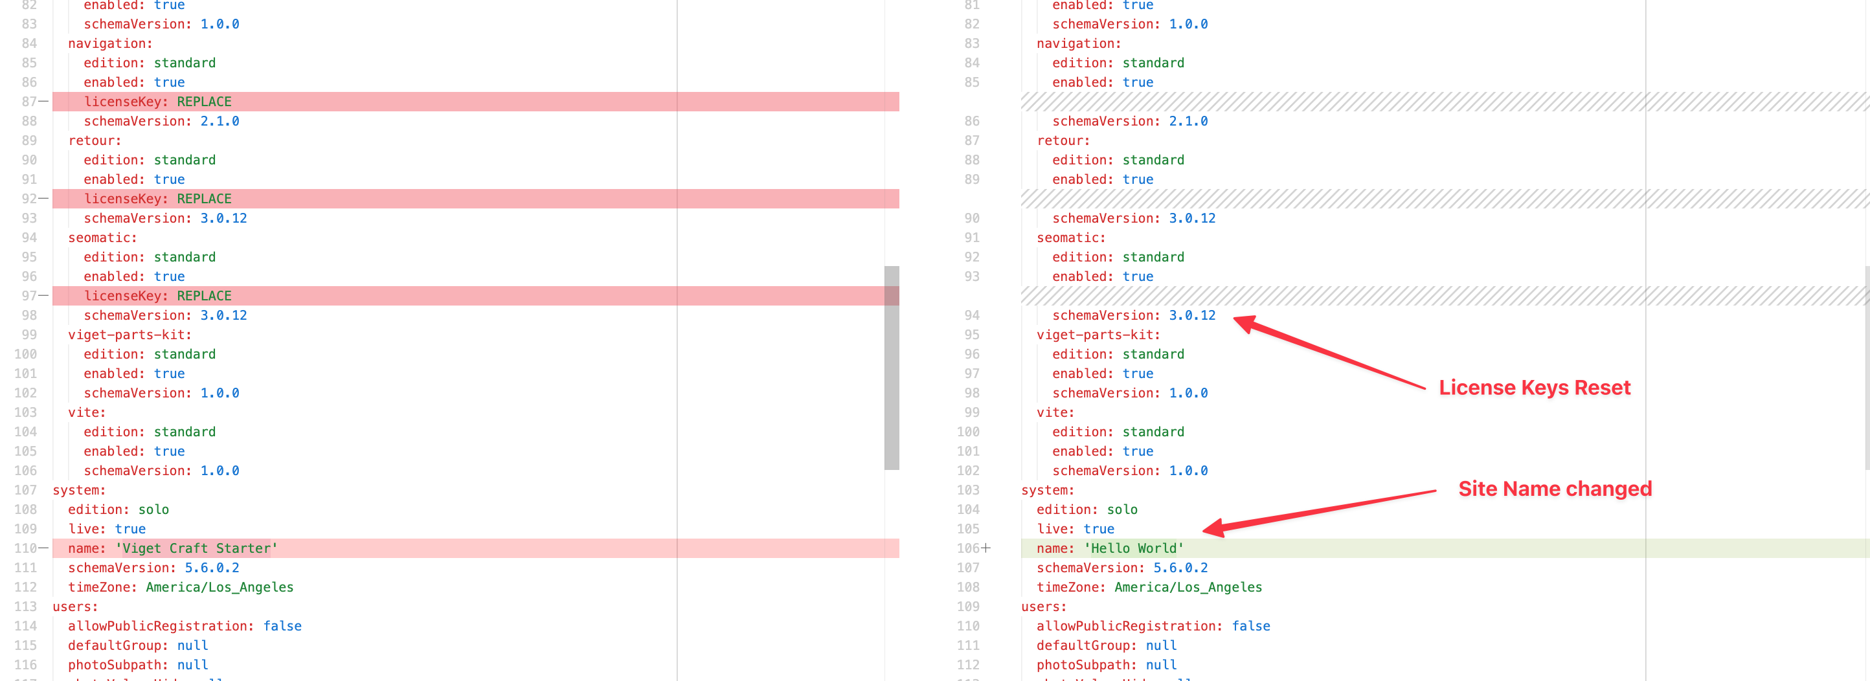Click the 'vite:' key in right pane
The height and width of the screenshot is (681, 1870).
tap(1055, 412)
